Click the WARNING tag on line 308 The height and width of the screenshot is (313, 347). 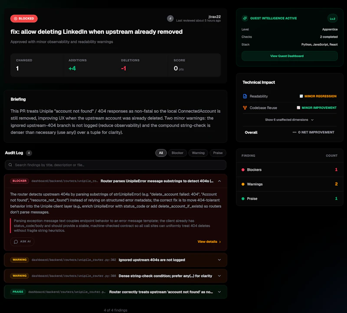click(x=20, y=276)
